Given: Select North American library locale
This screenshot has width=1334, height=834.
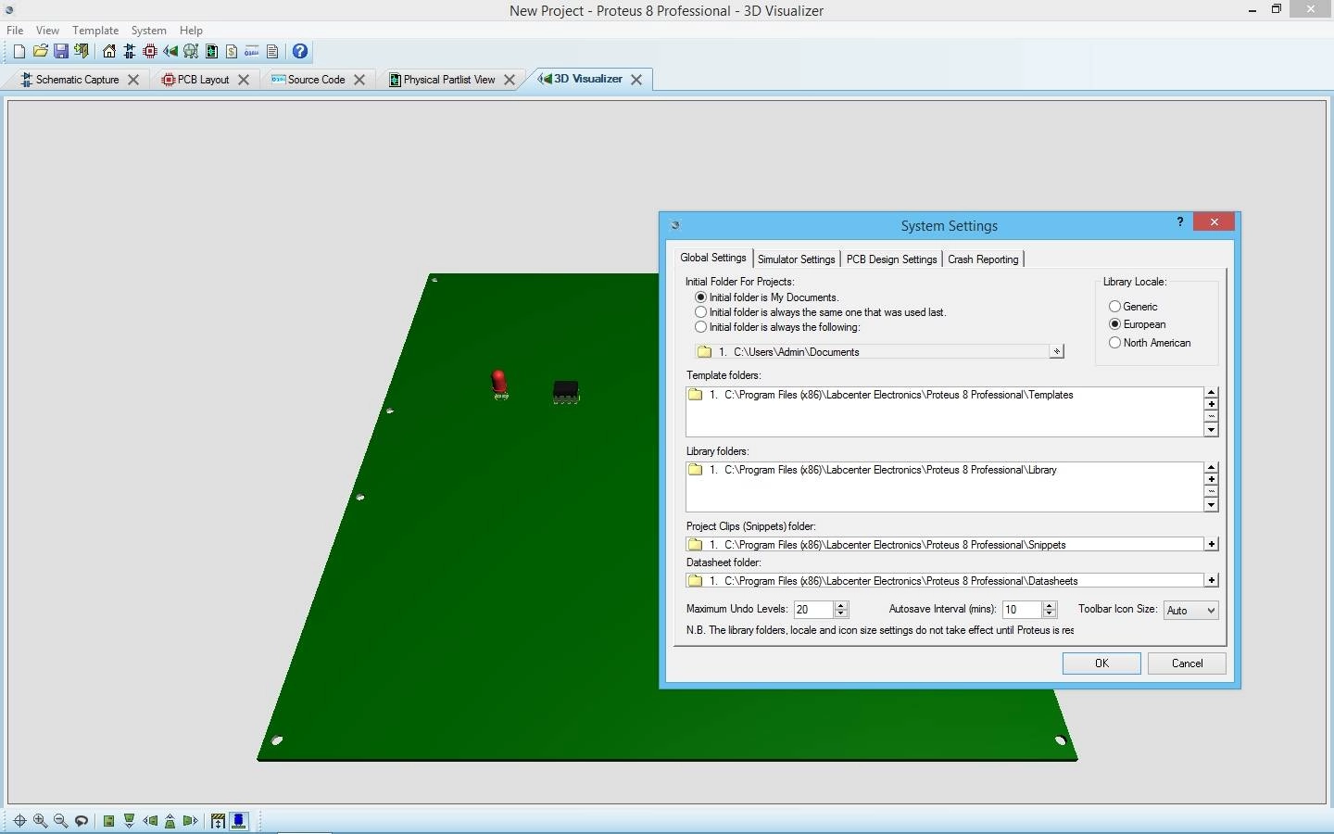Looking at the screenshot, I should [x=1115, y=343].
